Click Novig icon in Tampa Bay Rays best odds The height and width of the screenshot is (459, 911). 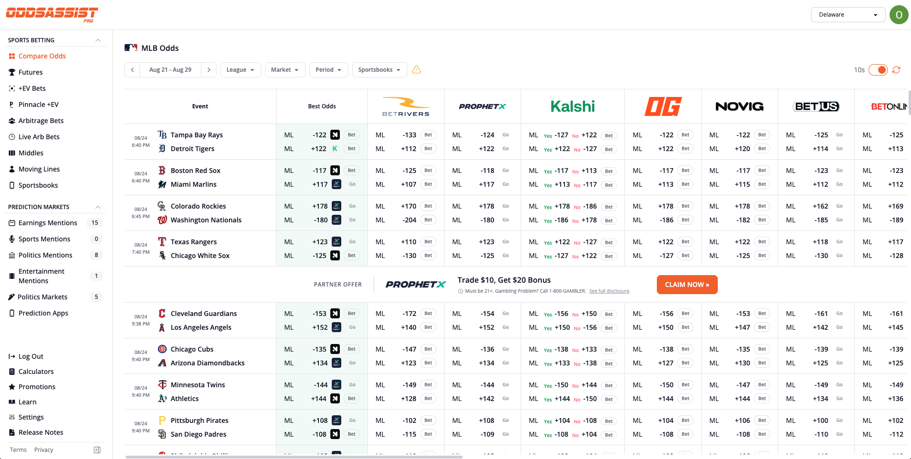click(335, 135)
